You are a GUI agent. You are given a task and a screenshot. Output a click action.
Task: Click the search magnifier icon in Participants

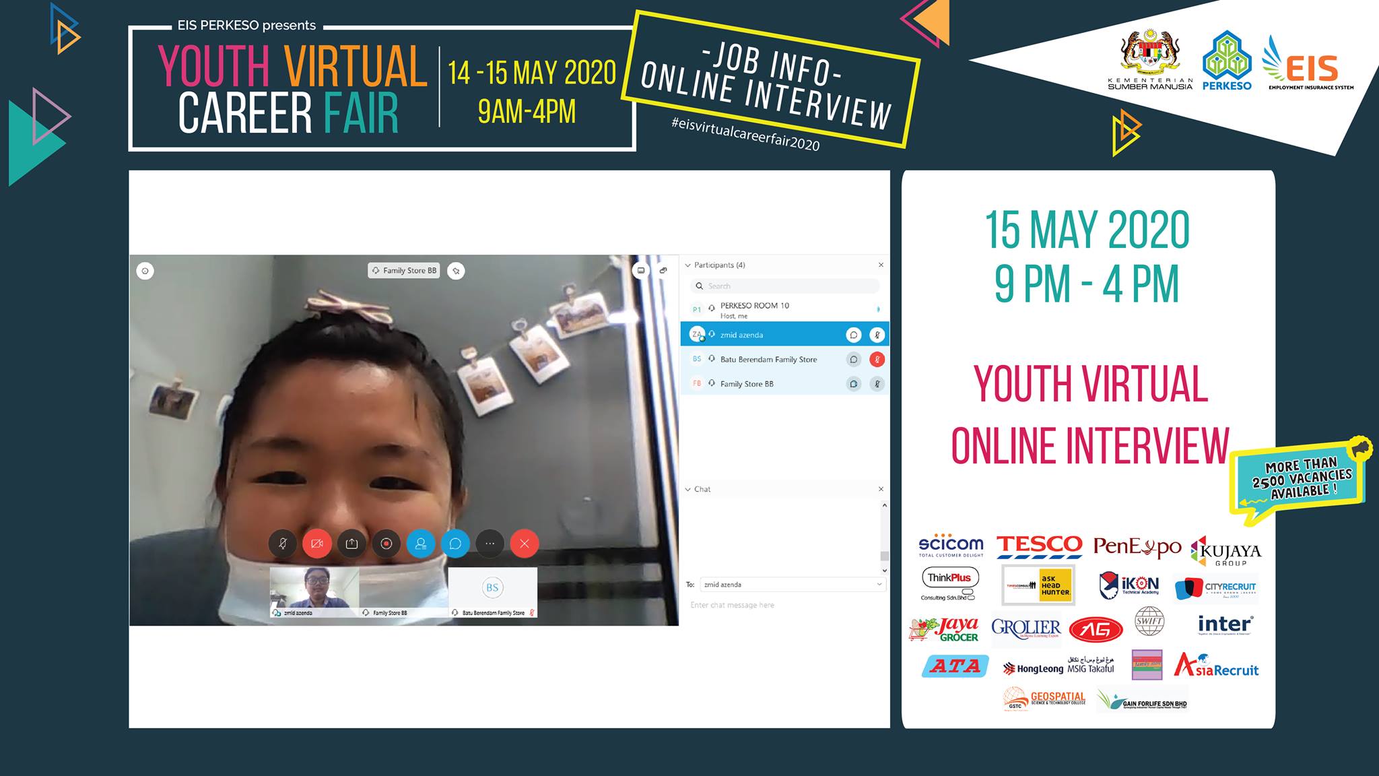coord(700,286)
